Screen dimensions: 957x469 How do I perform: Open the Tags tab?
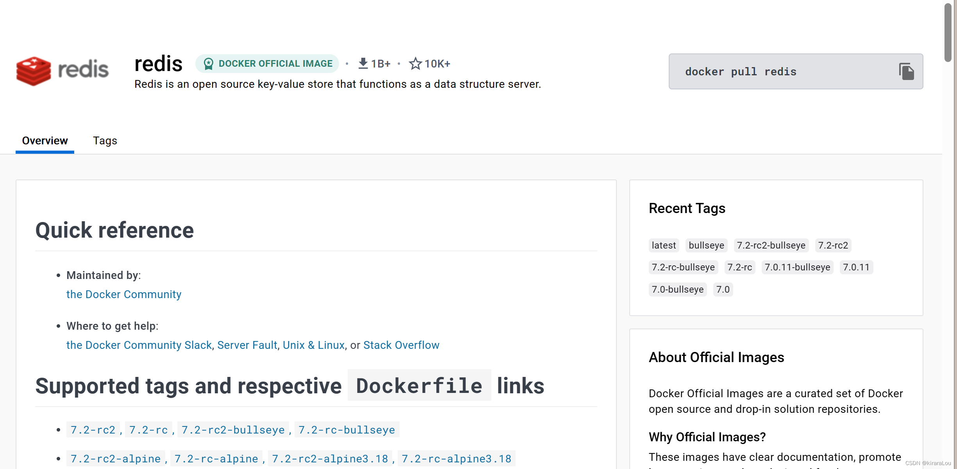point(105,140)
